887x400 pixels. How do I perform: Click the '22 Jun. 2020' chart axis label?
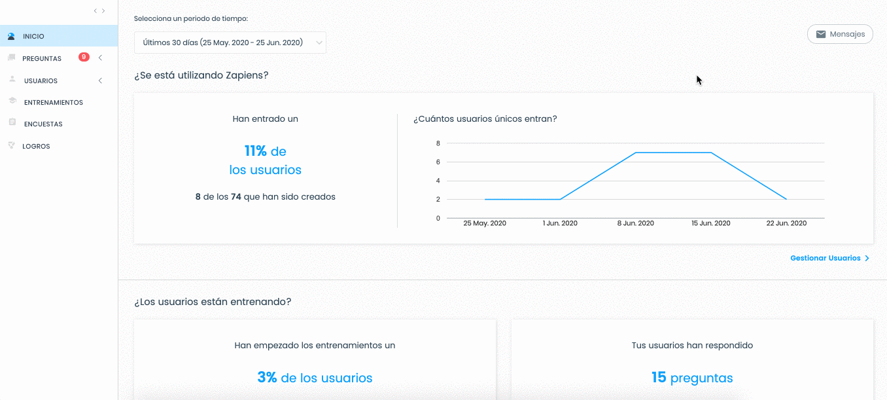pyautogui.click(x=786, y=223)
